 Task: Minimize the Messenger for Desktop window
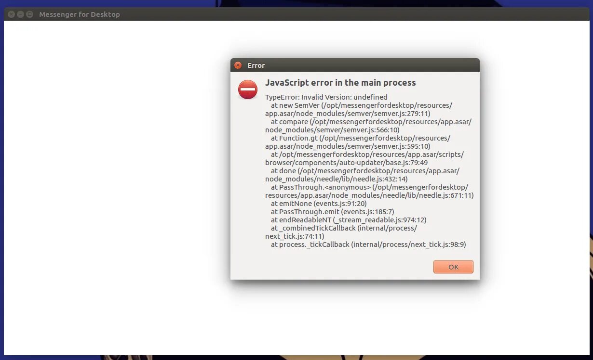21,14
